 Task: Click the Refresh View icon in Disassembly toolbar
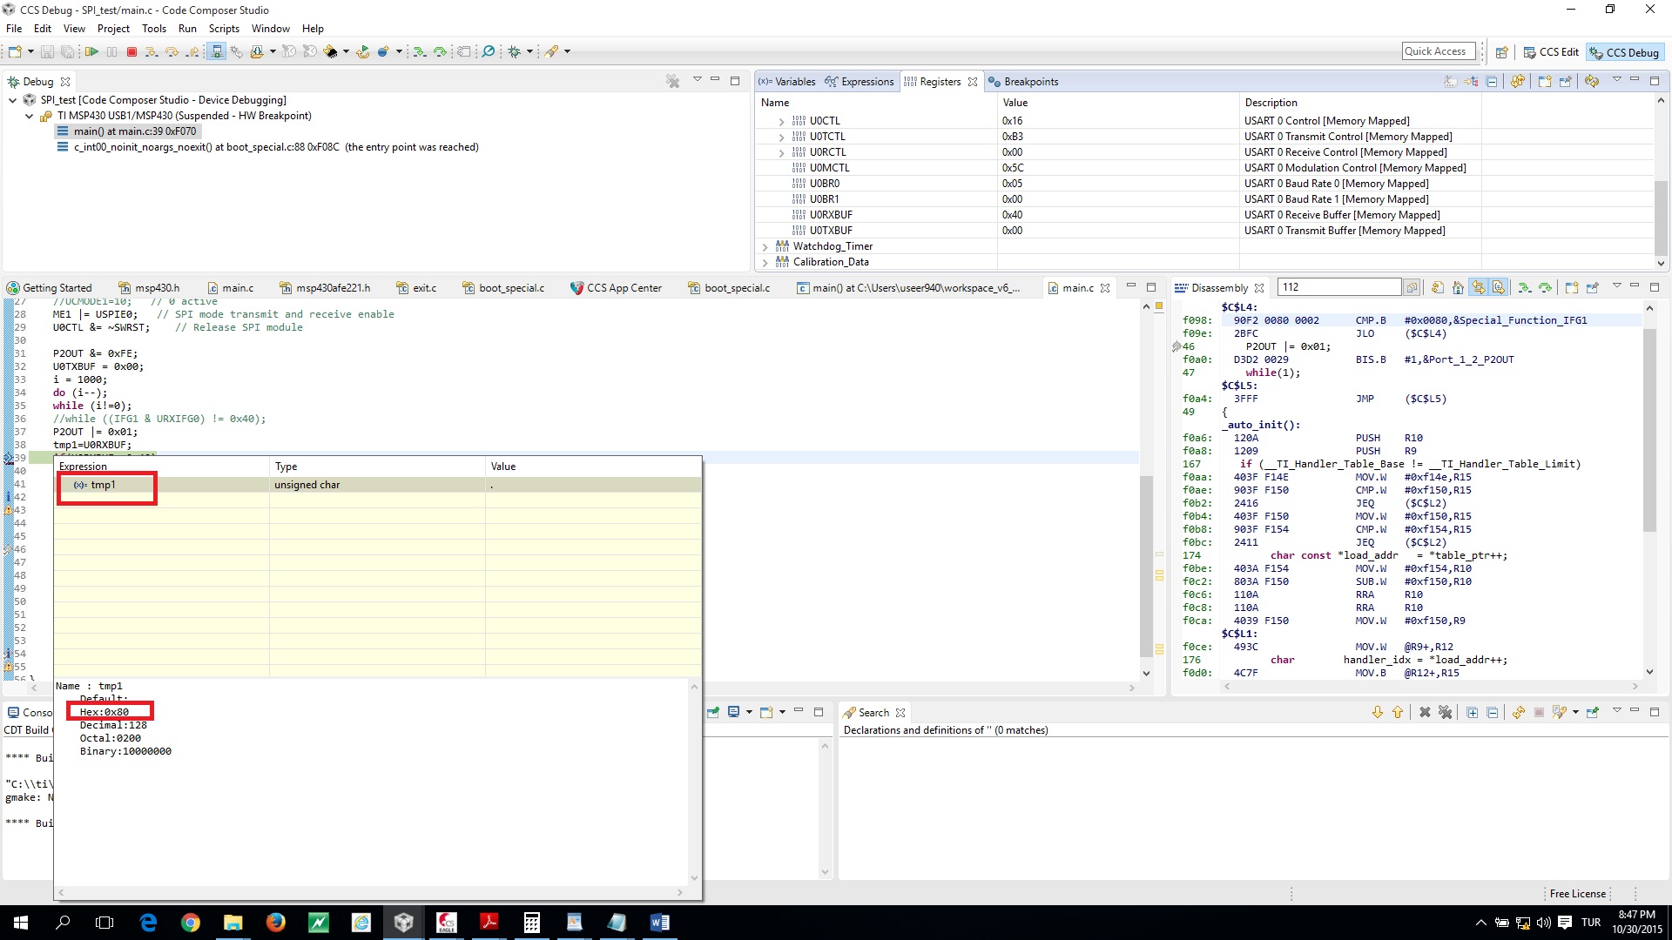point(1438,288)
